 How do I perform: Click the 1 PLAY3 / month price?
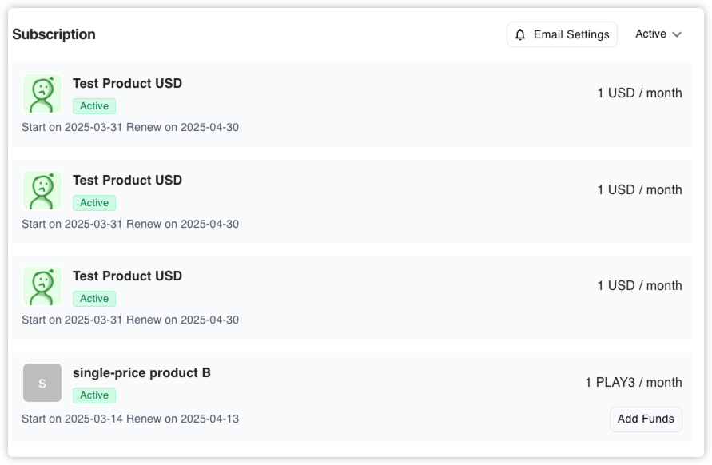click(x=633, y=382)
